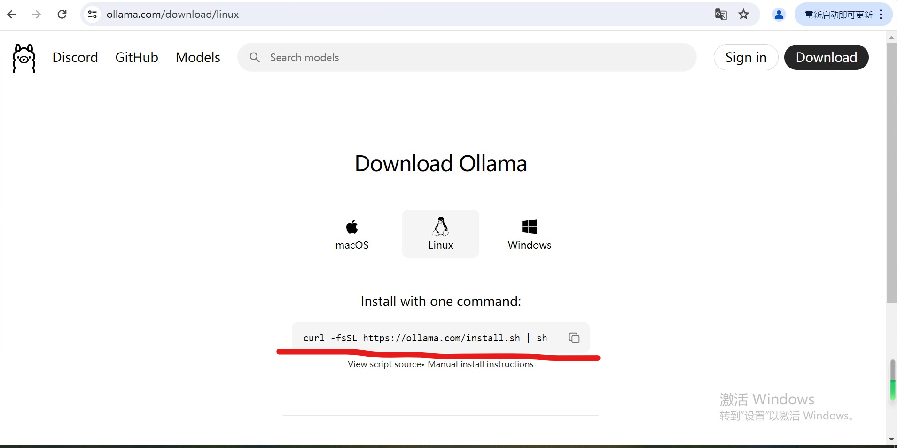The width and height of the screenshot is (897, 448).
Task: Click the black Download button
Action: coord(826,57)
